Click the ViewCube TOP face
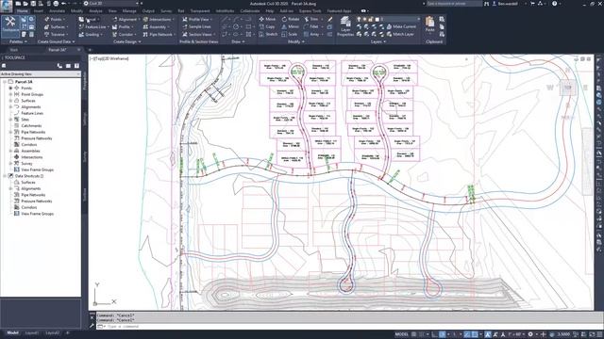 tap(568, 88)
